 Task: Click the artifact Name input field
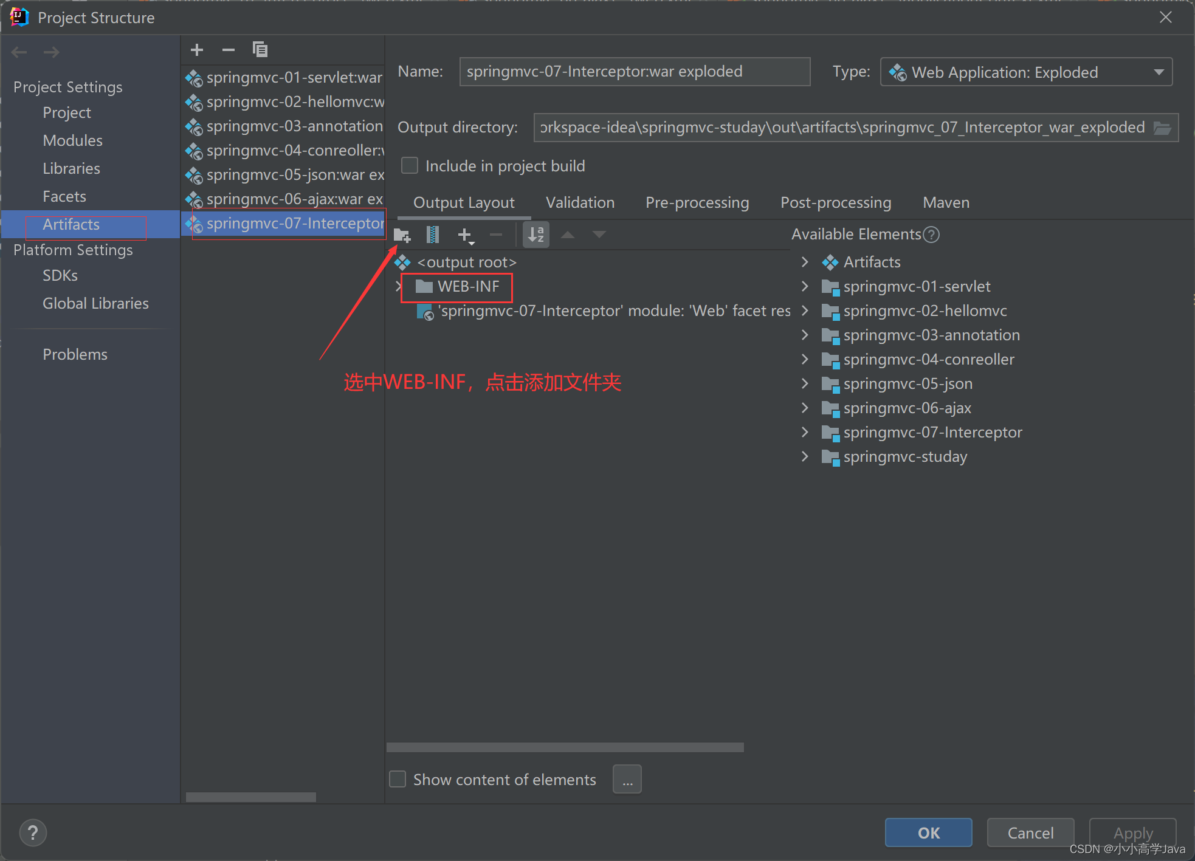[x=634, y=72]
